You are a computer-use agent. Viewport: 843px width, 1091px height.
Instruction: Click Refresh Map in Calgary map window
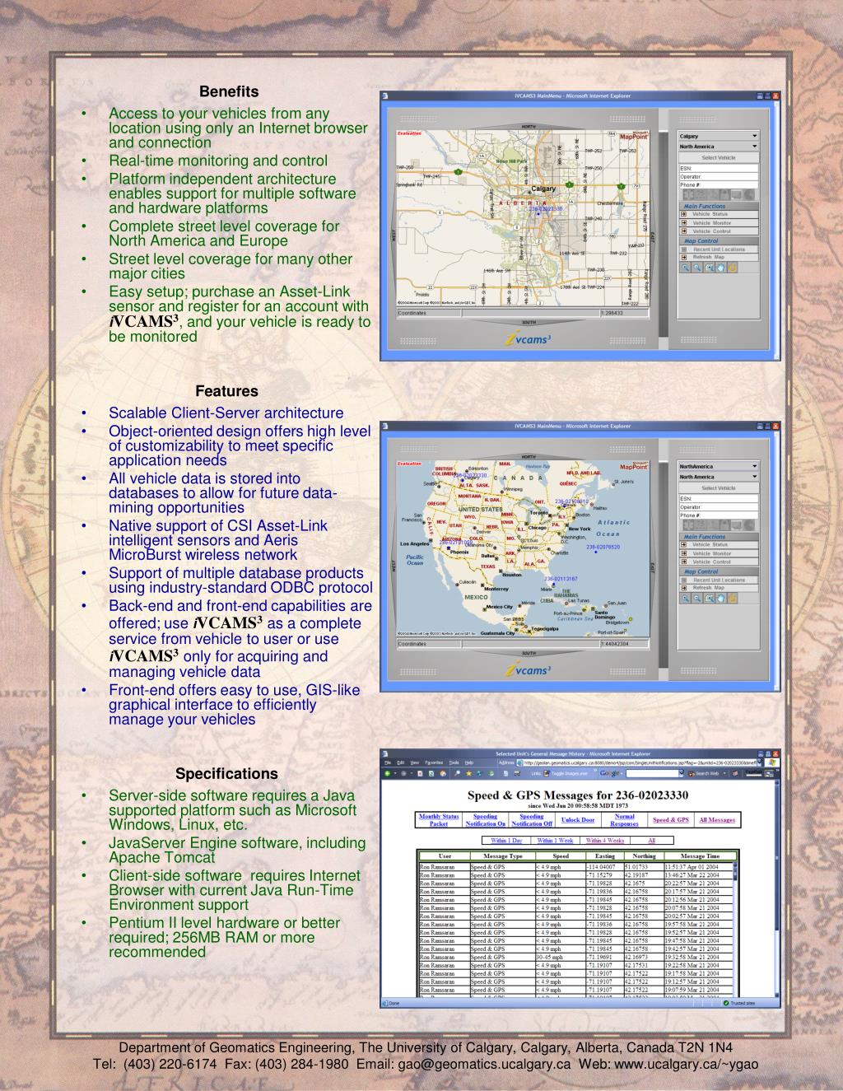719,257
